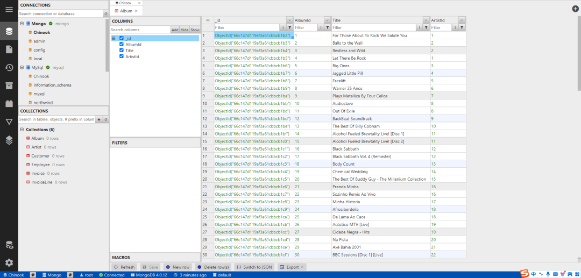Open the Export dropdown button
The height and width of the screenshot is (278, 581).
point(292,267)
